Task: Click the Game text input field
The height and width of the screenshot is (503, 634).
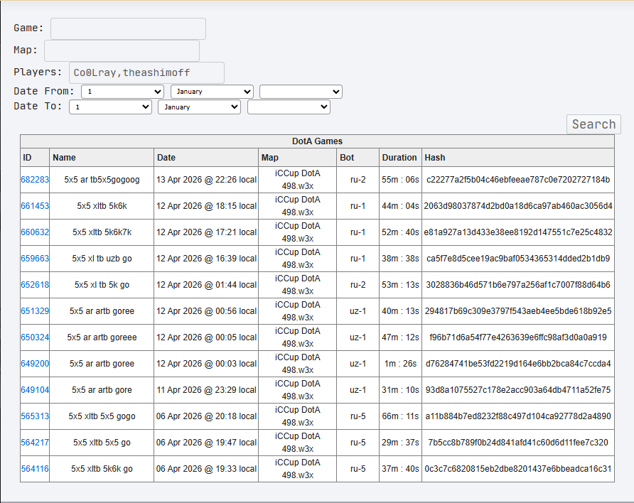Action: pyautogui.click(x=128, y=28)
